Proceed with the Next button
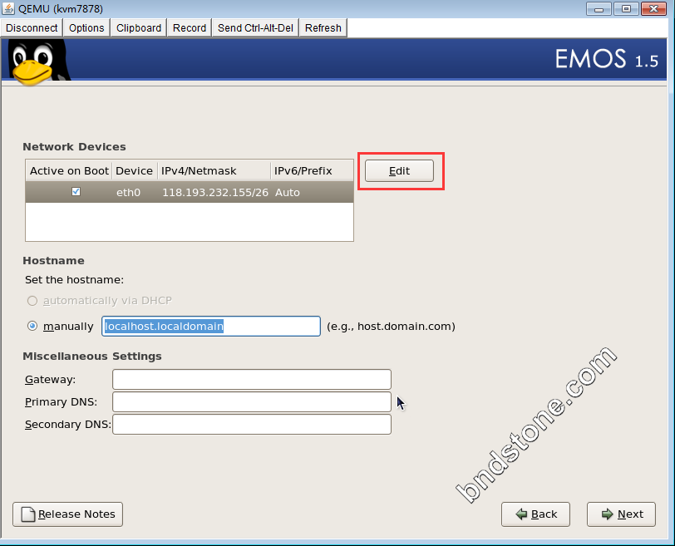The height and width of the screenshot is (546, 675). 621,514
